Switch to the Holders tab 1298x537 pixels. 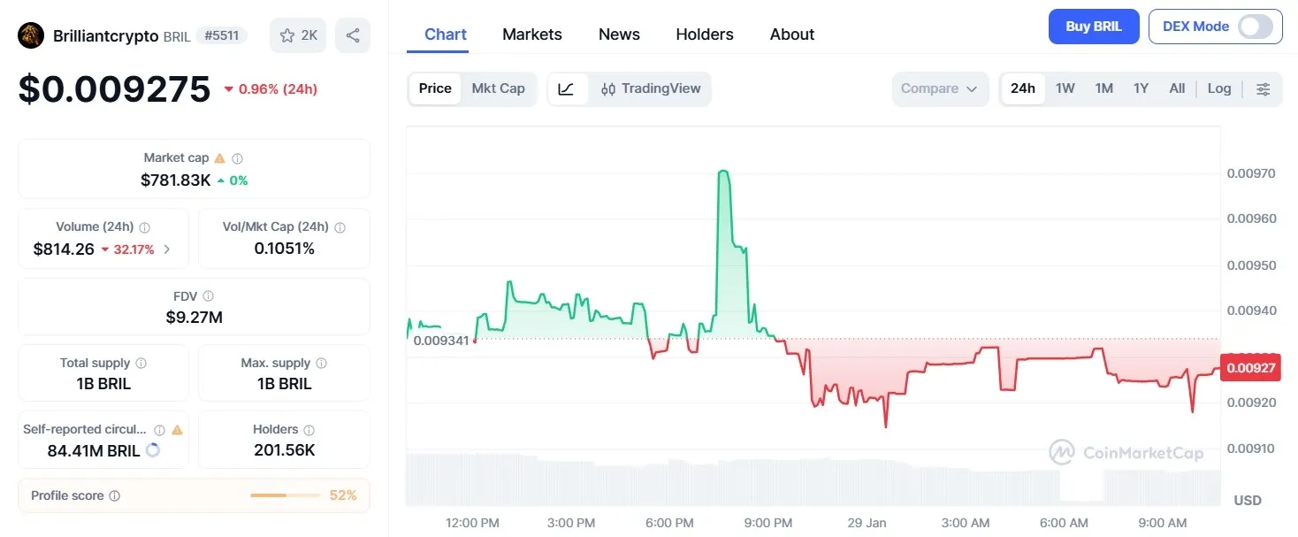(x=704, y=34)
